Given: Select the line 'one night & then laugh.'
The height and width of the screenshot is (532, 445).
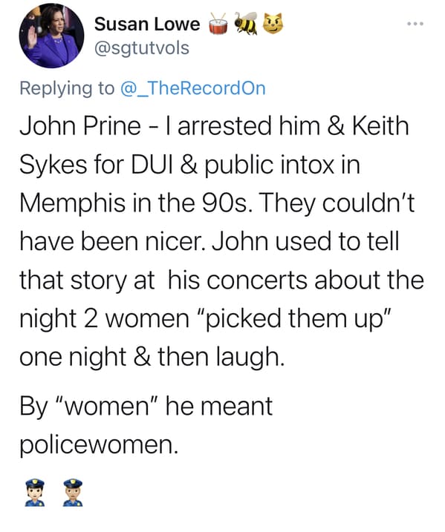Looking at the screenshot, I should (151, 358).
